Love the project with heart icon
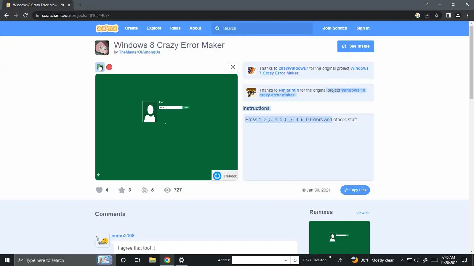Viewport: 474px width, 266px height. (99, 190)
